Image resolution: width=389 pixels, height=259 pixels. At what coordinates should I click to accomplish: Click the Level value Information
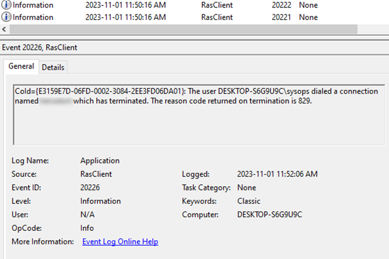pos(100,201)
